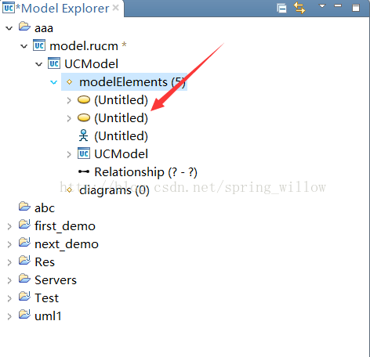The width and height of the screenshot is (370, 357).
Task: Select the Servers project label
Action: [x=56, y=280]
